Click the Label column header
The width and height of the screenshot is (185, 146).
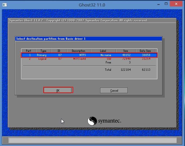pyautogui.click(x=103, y=51)
